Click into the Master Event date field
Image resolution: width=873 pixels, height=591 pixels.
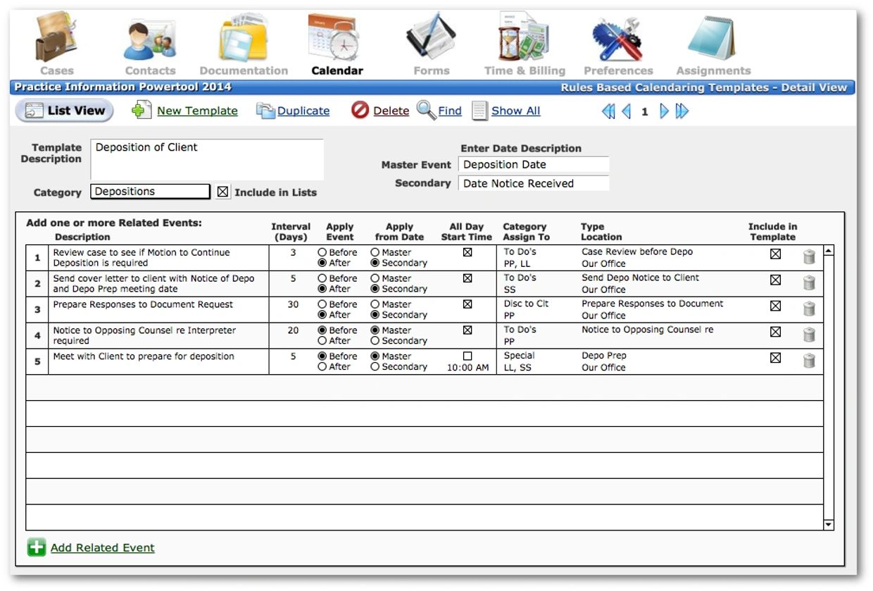click(533, 165)
